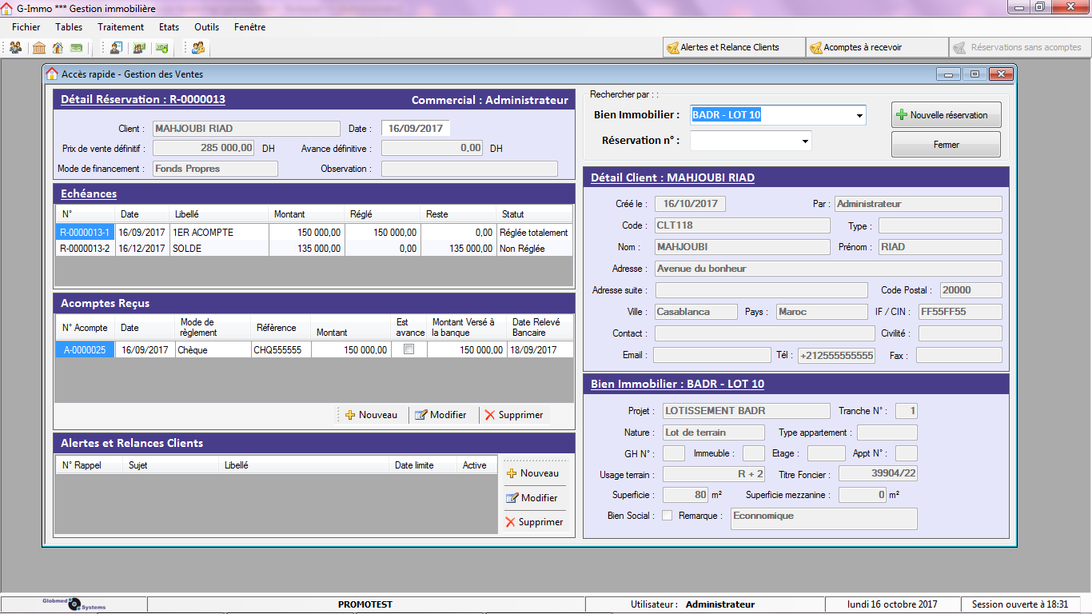
Task: Click the house toolbar icon
Action: click(58, 48)
